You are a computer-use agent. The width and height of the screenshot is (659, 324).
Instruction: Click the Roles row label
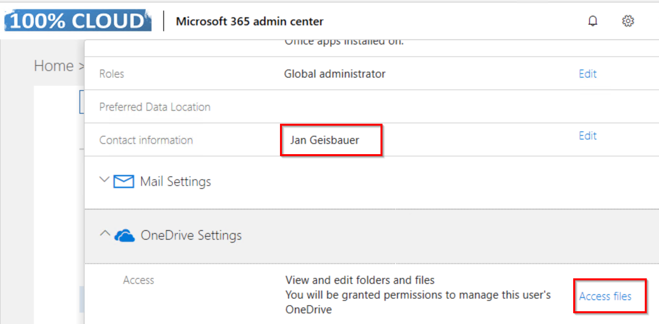coord(112,74)
